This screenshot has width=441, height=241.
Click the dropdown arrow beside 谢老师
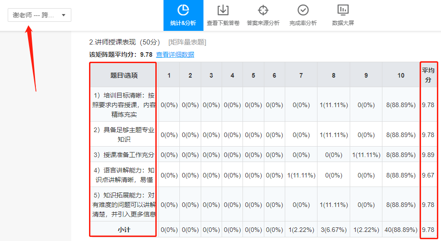coord(64,15)
